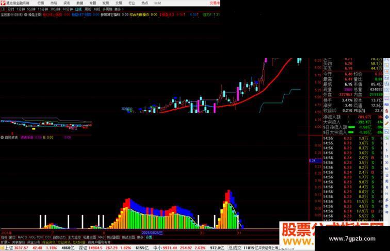Click the blue four-way arrow icon in sidebar
This screenshot has height=251, width=390.
[x=387, y=117]
